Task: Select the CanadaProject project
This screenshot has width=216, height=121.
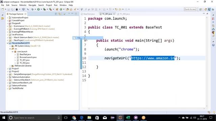Action: [18, 21]
